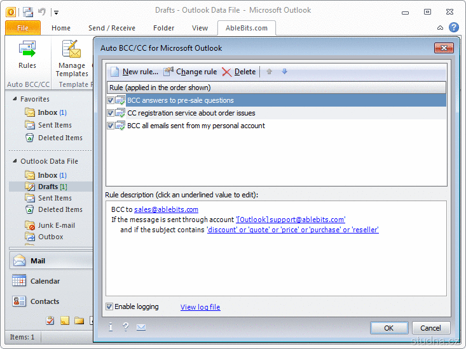Switch to the View tab
This screenshot has height=349, width=466.
(x=200, y=28)
